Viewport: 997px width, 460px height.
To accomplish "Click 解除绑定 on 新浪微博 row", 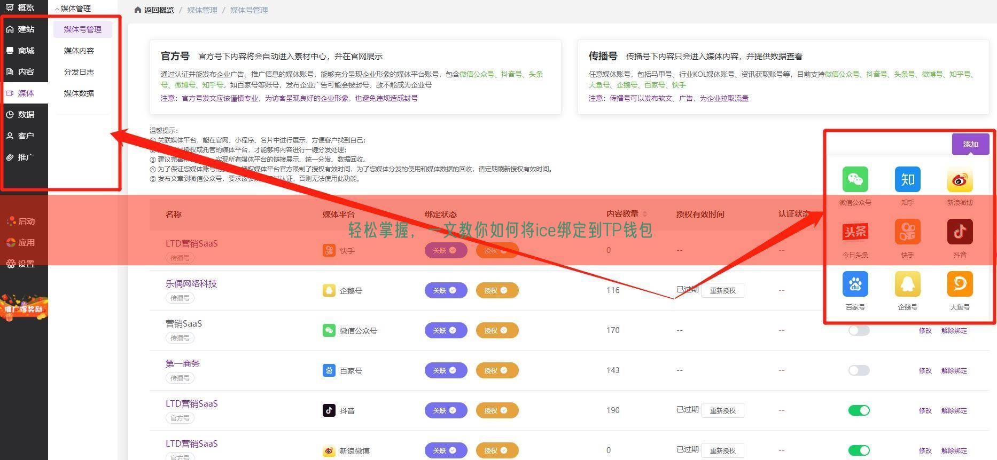I will [x=954, y=451].
